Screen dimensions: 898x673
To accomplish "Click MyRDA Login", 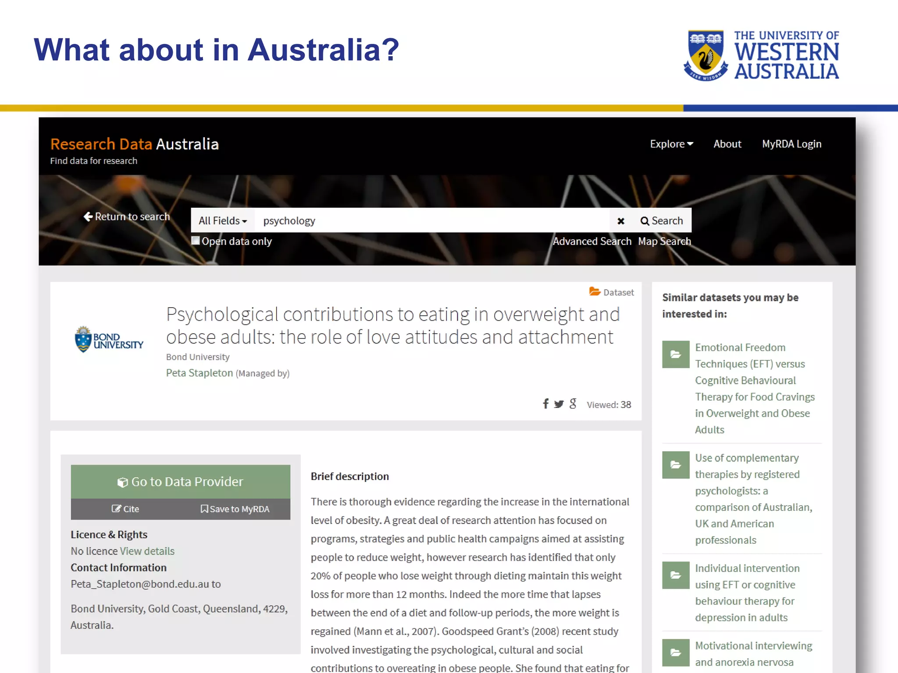I will [x=791, y=144].
